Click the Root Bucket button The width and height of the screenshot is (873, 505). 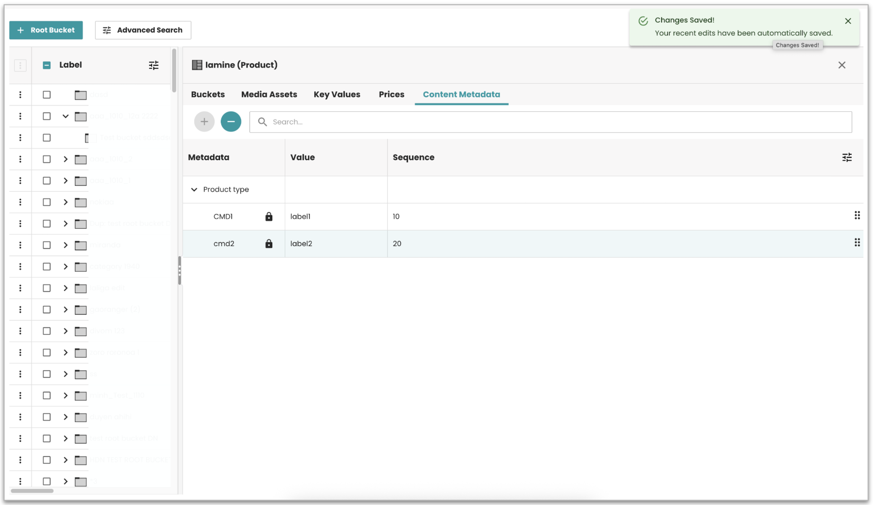click(46, 30)
